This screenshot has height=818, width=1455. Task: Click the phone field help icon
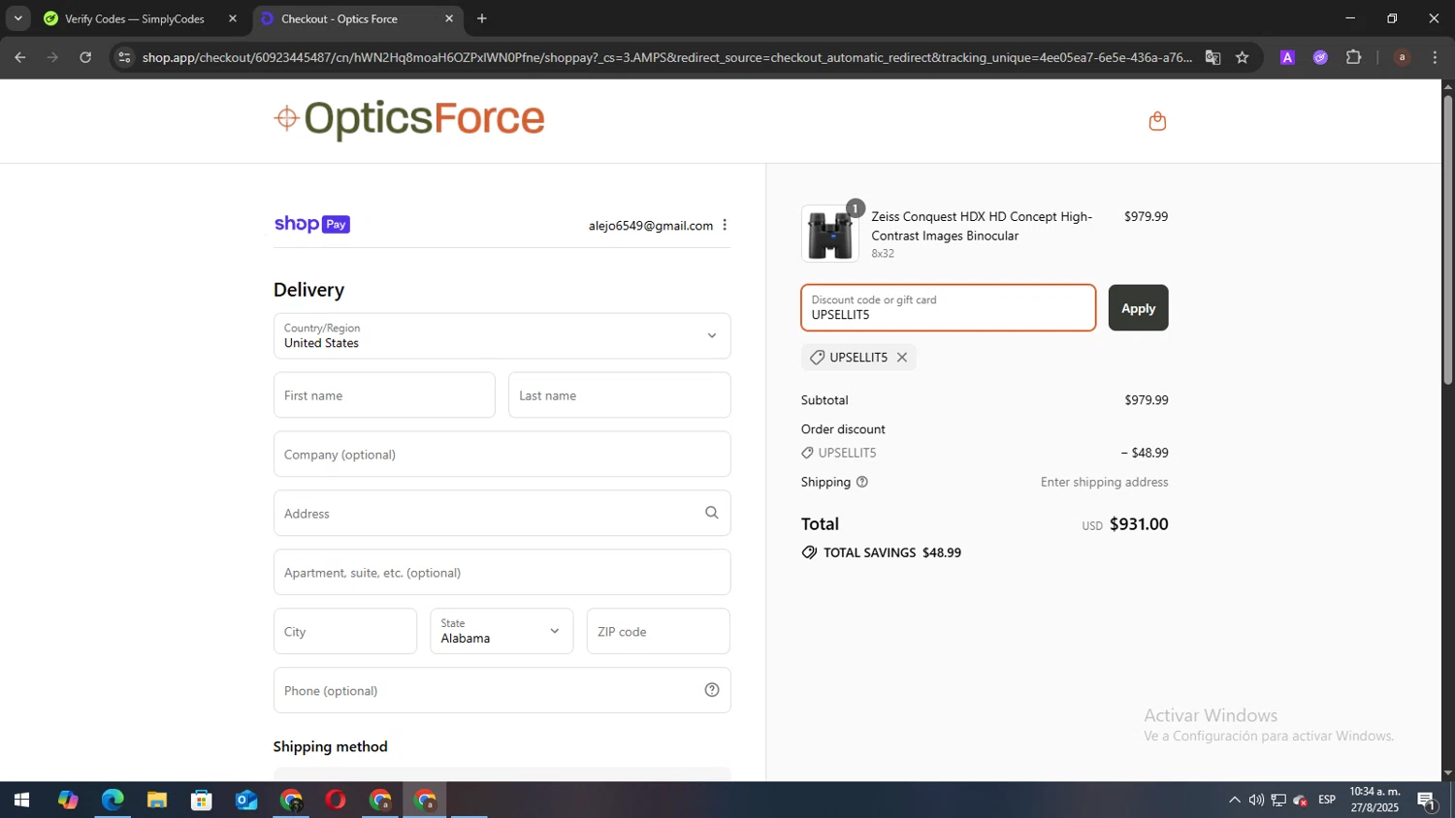point(712,690)
